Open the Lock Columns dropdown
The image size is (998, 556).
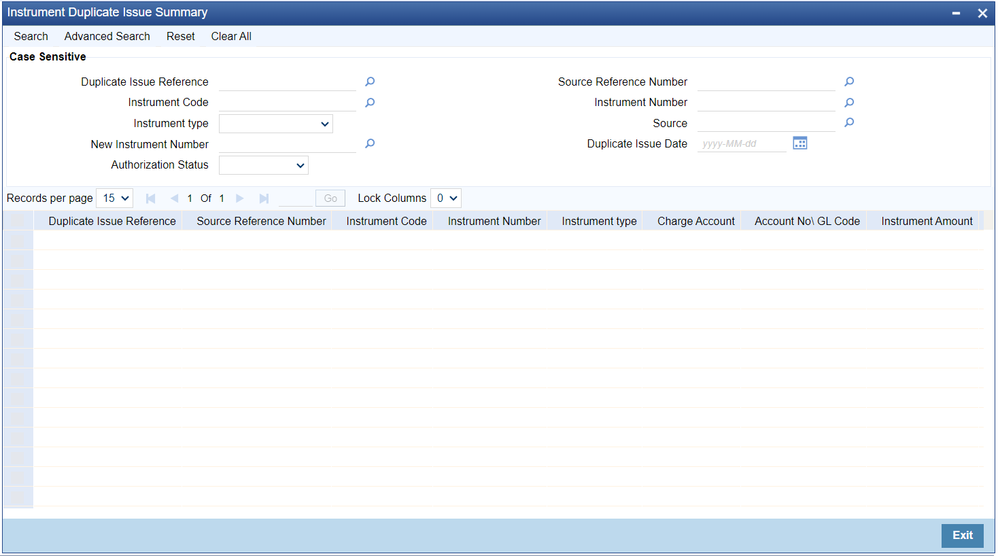tap(446, 198)
